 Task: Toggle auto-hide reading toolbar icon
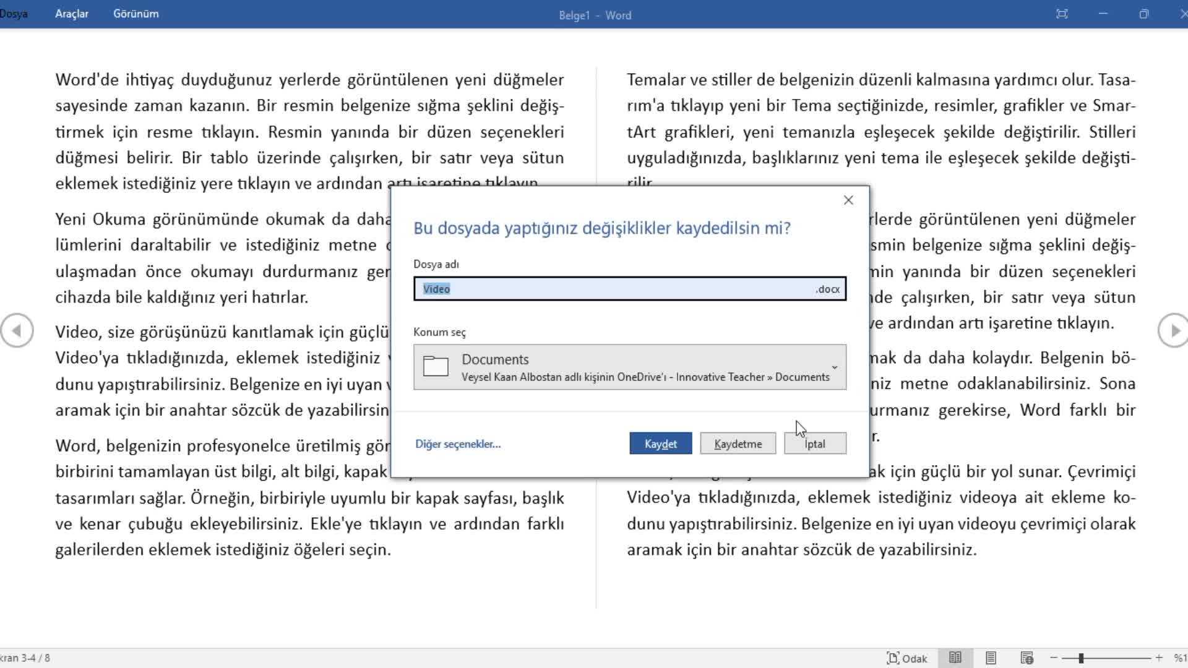point(1062,14)
